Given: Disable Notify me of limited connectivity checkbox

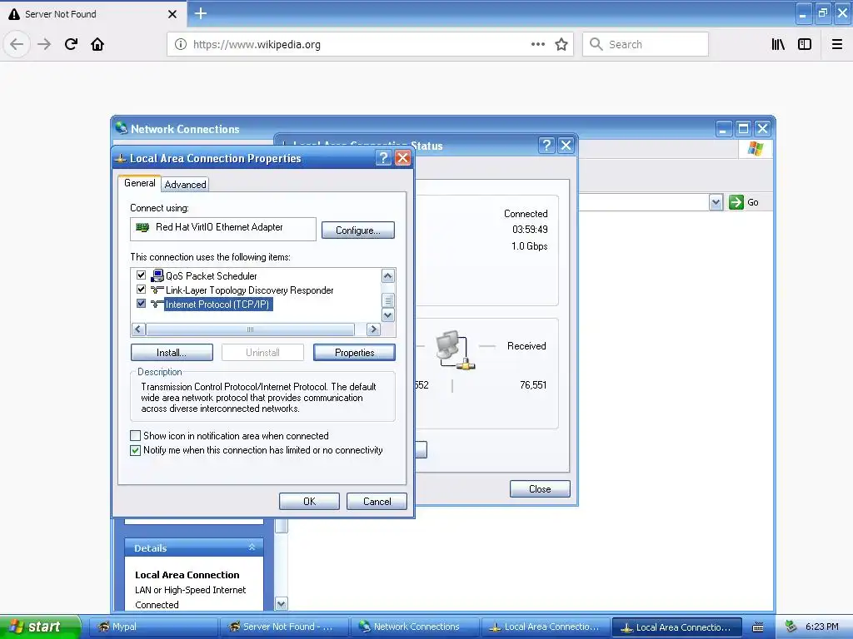Looking at the screenshot, I should (x=136, y=450).
